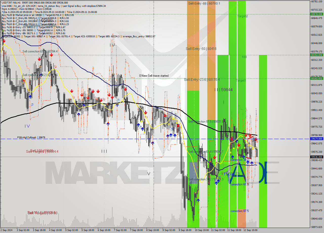Viewport: 324px width, 233px height.
Task: Select the '5 Sep 02:00' time axis label
Action: point(71,230)
